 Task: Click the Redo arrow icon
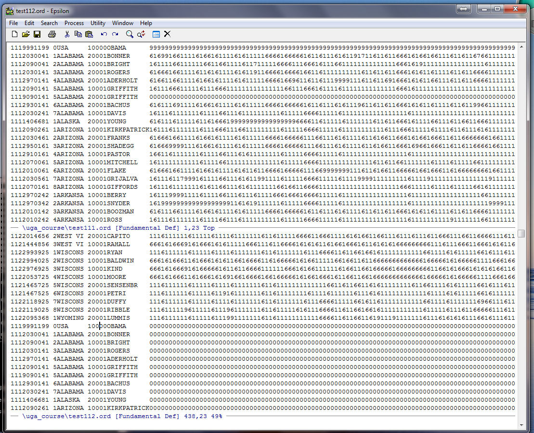pyautogui.click(x=115, y=34)
